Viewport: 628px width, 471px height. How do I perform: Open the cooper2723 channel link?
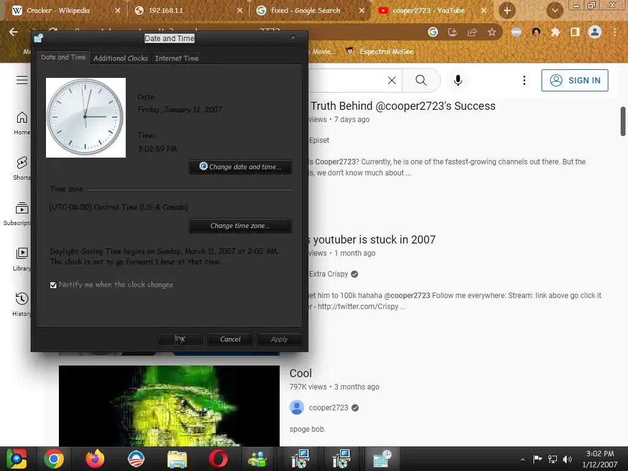329,408
